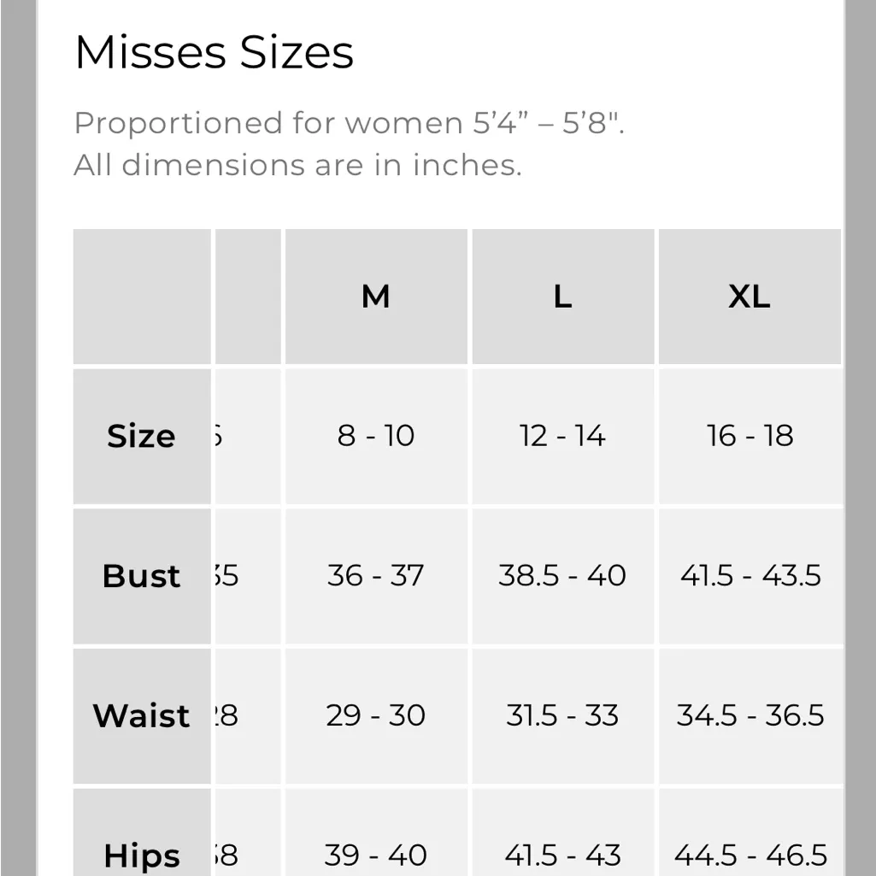876x876 pixels.
Task: Click the M bust 36 - 37 cell
Action: (x=376, y=575)
